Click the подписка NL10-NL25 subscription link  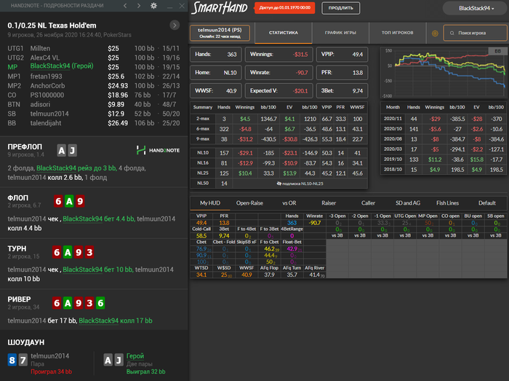[300, 184]
